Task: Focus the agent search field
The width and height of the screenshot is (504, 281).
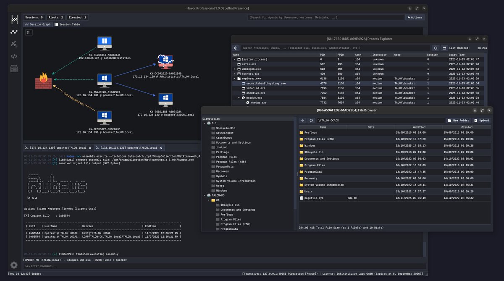Action: (325, 18)
